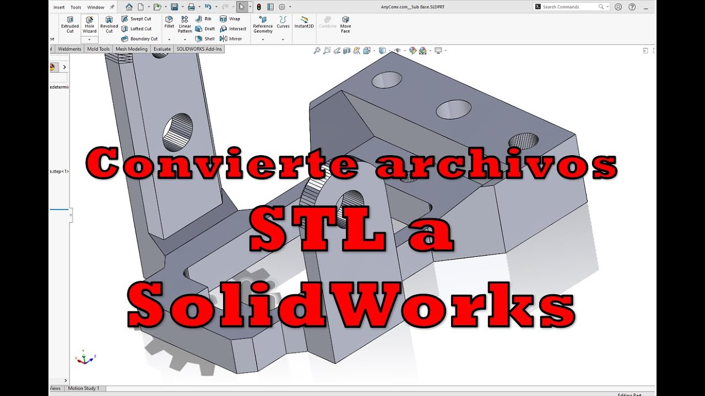The image size is (705, 396).
Task: Open Reference Geometry tool
Action: 263,24
